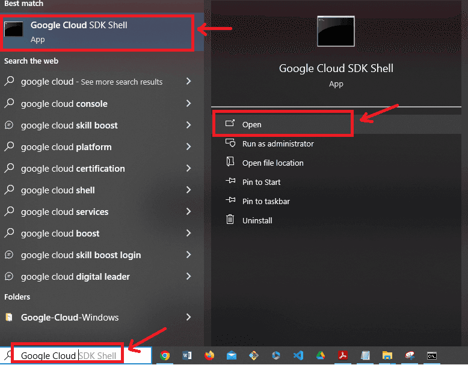Launch Microsoft Word from the taskbar

pos(186,356)
